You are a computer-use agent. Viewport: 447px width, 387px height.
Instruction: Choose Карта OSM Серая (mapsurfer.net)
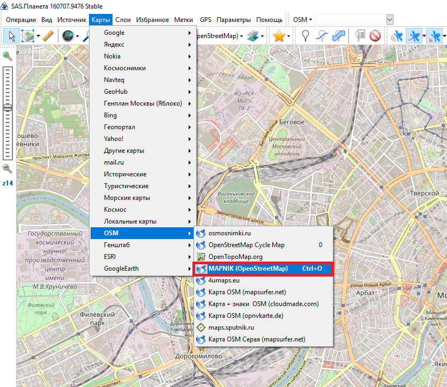(x=263, y=339)
